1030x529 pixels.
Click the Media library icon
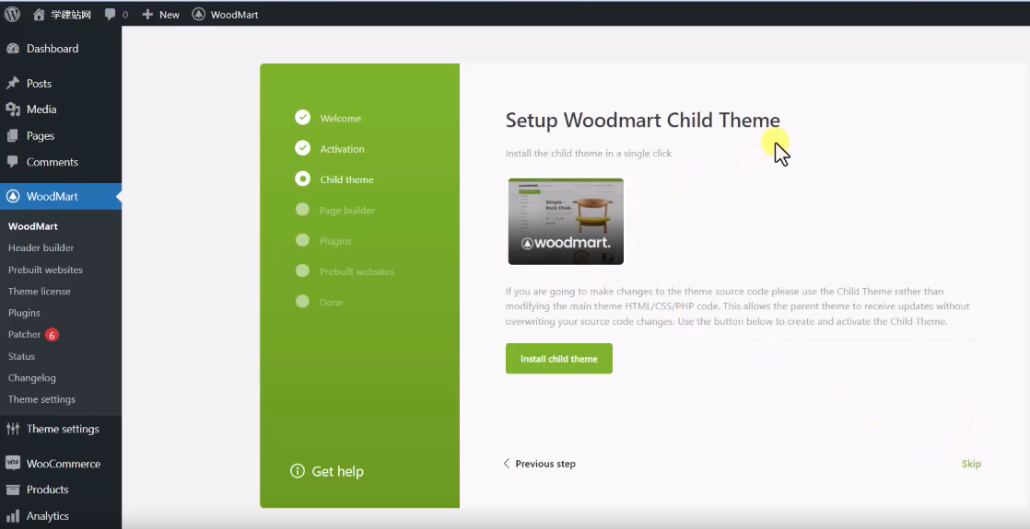(x=13, y=109)
